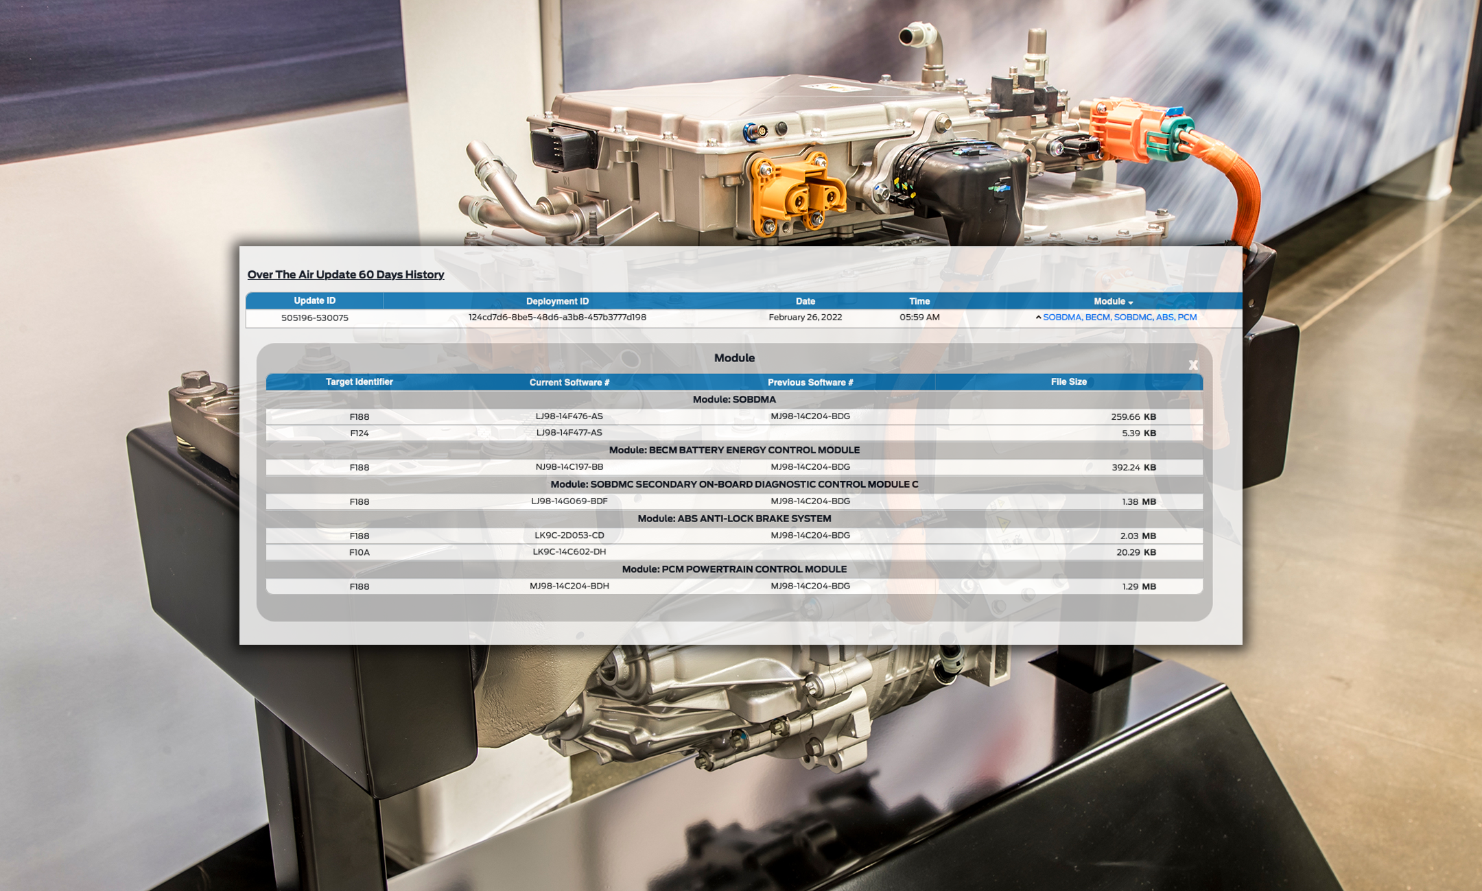Open the SOBDMA module link

pyautogui.click(x=1064, y=317)
